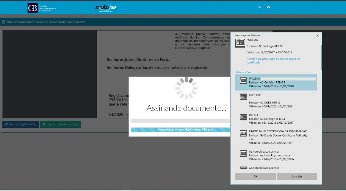Click the certificate icon beside GUSTAVO
The width and height of the screenshot is (346, 191).
pyautogui.click(x=243, y=97)
